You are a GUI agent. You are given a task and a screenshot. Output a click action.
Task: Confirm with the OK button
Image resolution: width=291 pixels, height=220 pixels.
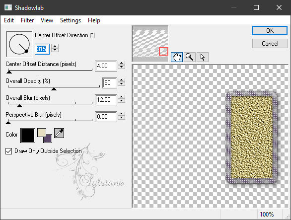tap(270, 30)
